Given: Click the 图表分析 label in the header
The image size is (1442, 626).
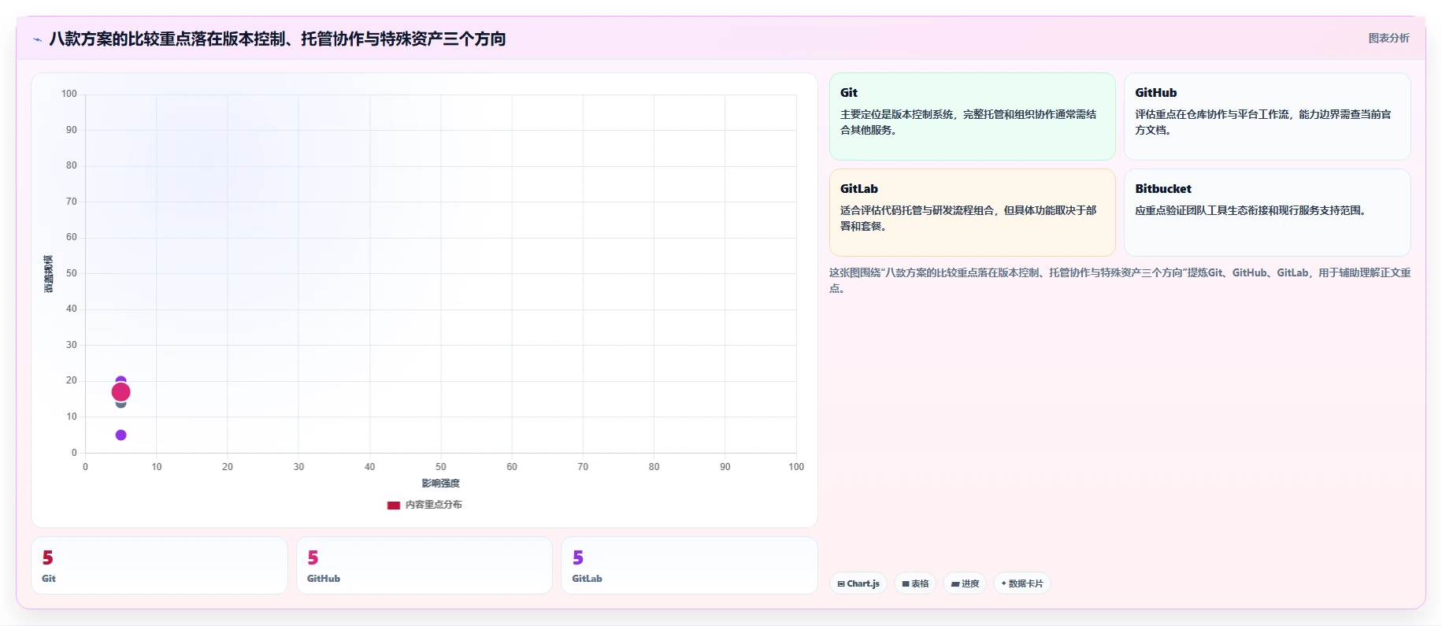Looking at the screenshot, I should pyautogui.click(x=1388, y=38).
